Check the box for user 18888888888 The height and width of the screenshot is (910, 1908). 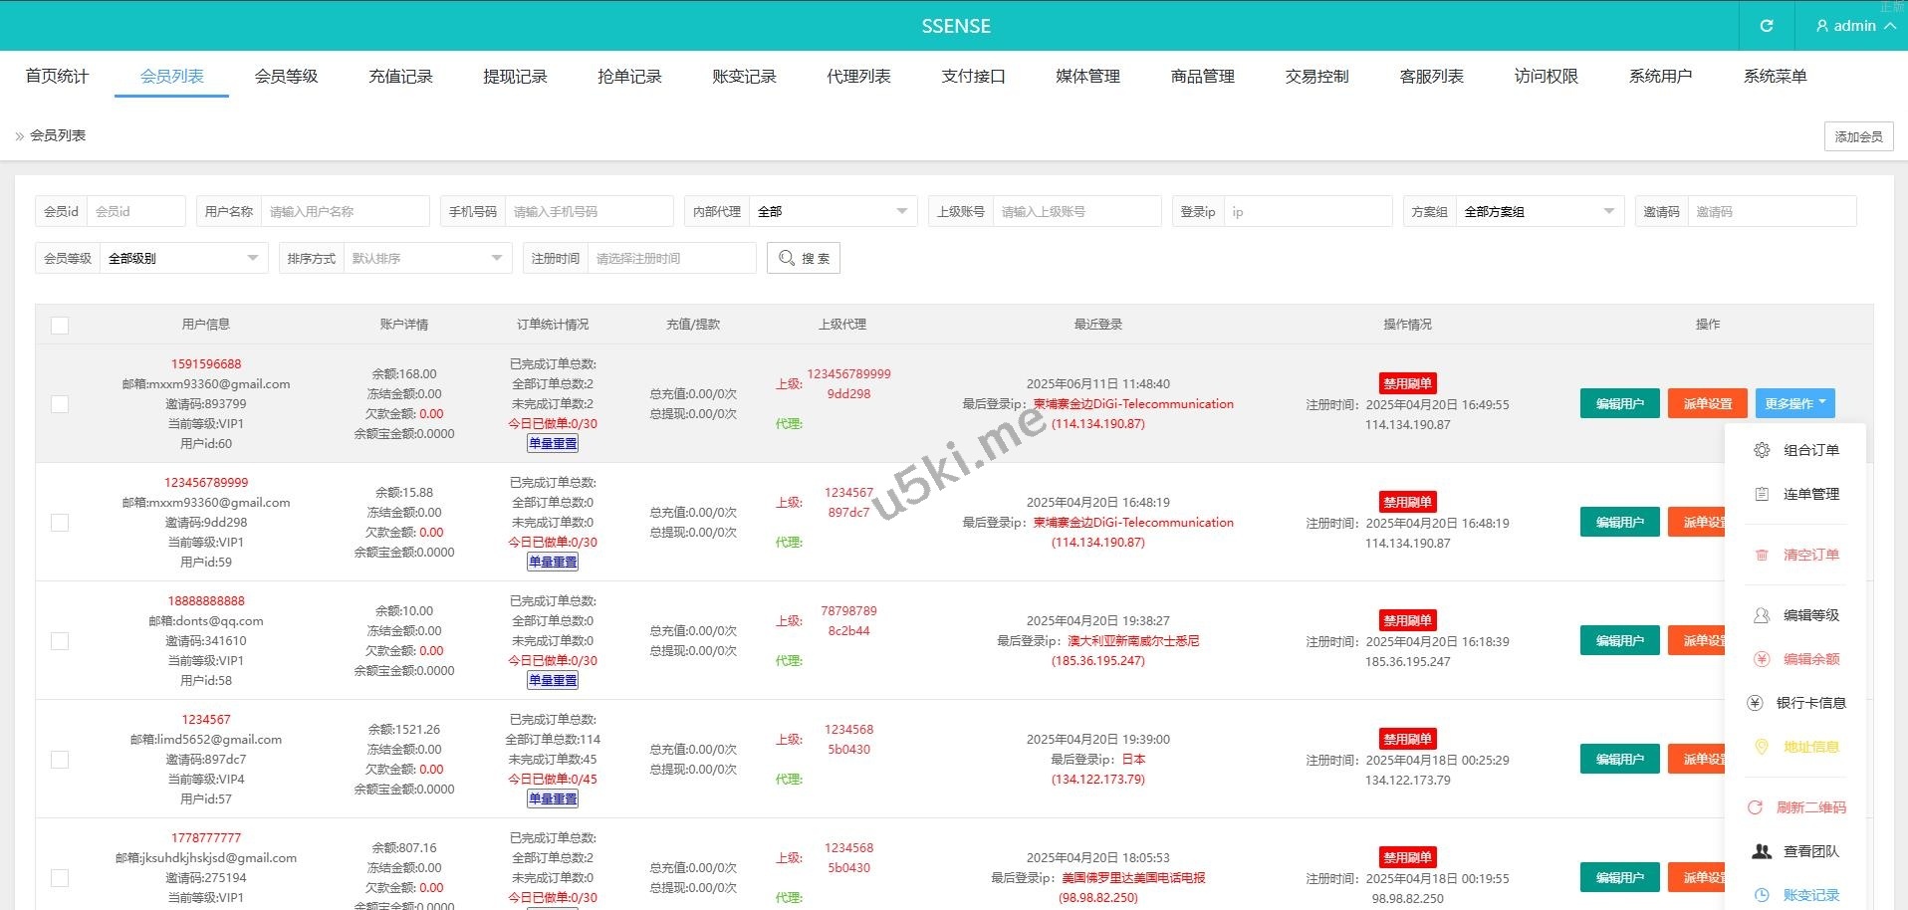[x=60, y=641]
